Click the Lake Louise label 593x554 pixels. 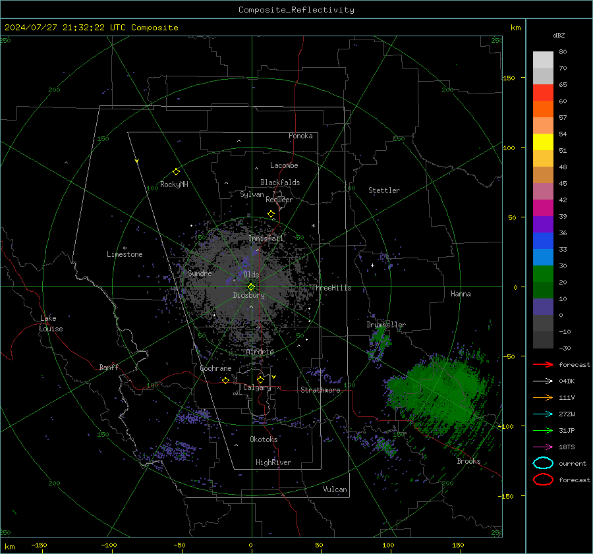51,323
